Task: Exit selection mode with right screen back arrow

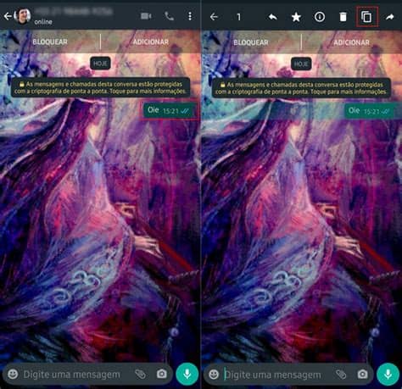Action: tap(214, 17)
